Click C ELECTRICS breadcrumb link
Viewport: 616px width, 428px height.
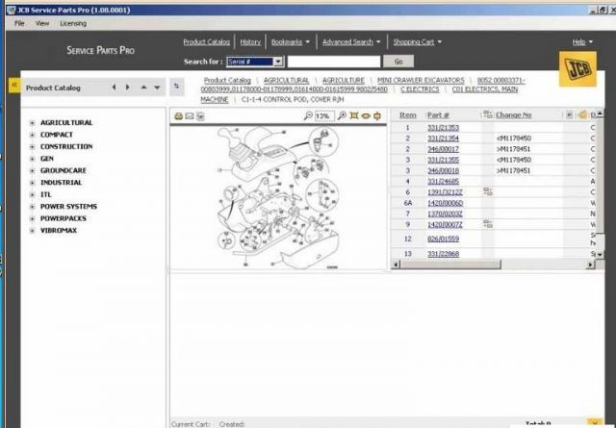[420, 89]
